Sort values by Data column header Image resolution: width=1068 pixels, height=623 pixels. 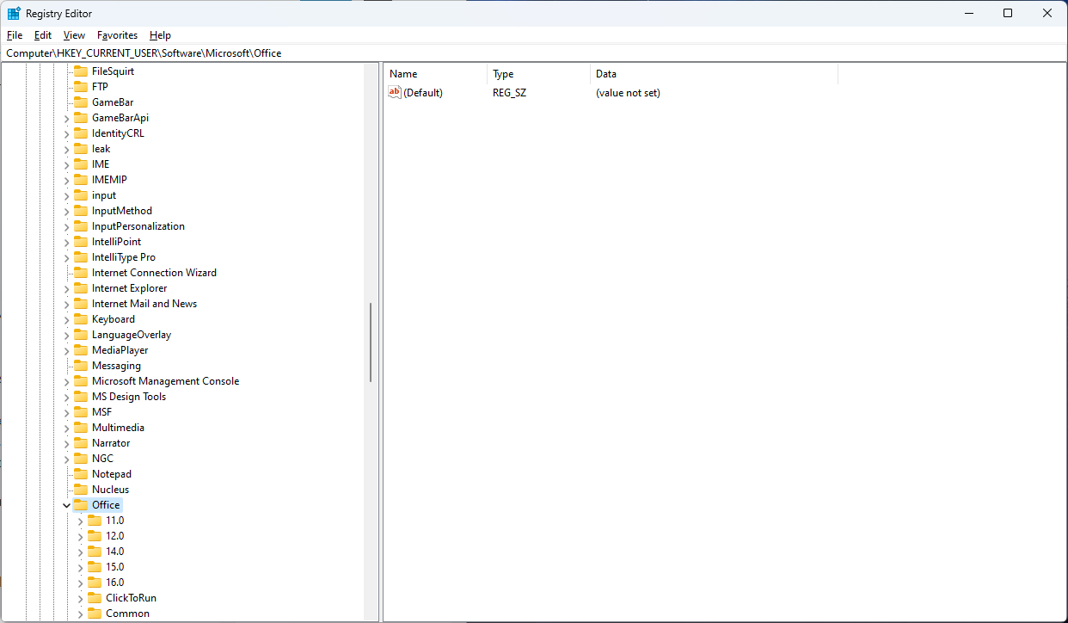[714, 74]
